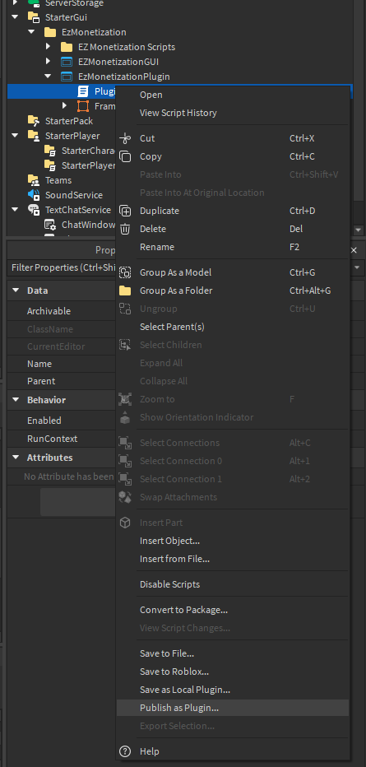Collapse the Behavior properties section

point(16,400)
